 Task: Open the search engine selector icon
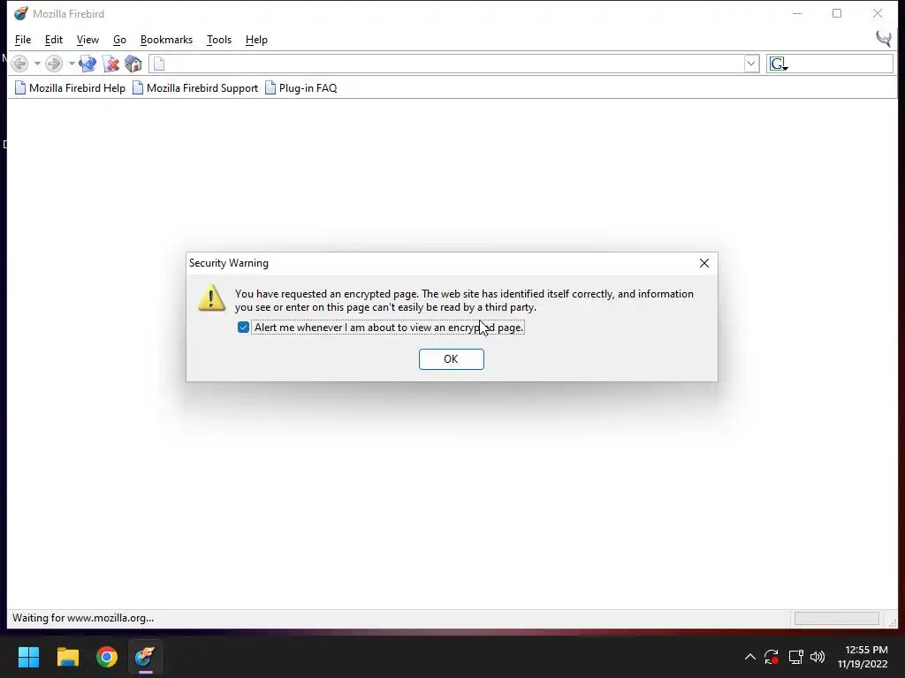pos(779,64)
